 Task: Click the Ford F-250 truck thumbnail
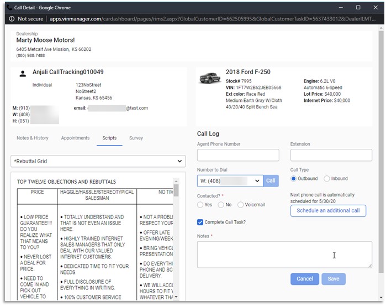tap(210, 78)
